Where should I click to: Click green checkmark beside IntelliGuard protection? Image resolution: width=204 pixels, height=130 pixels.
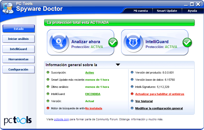[x=187, y=43]
